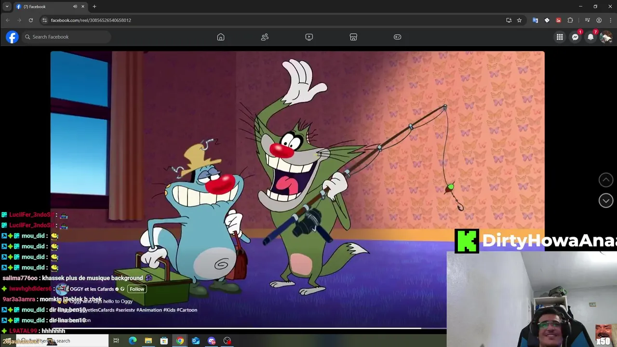Click the #Cartoon hashtag in reel caption
The height and width of the screenshot is (347, 617).
tap(187, 310)
